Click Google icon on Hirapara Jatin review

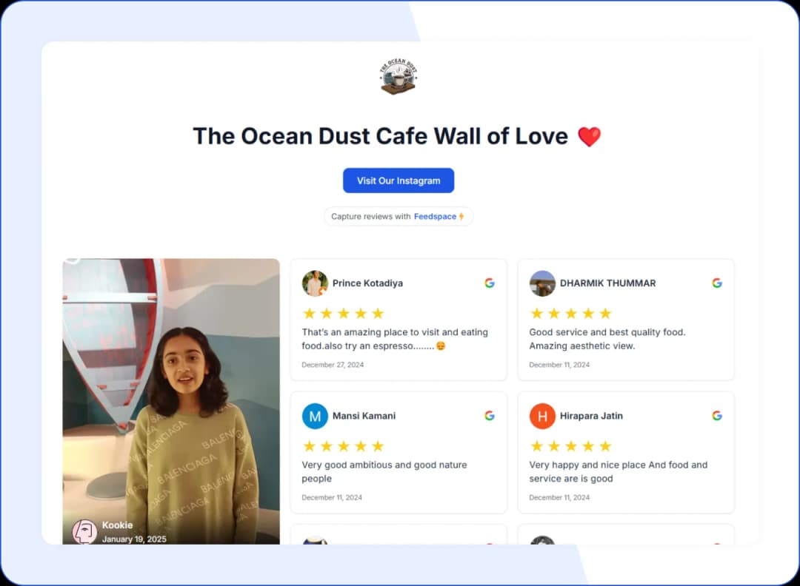717,416
